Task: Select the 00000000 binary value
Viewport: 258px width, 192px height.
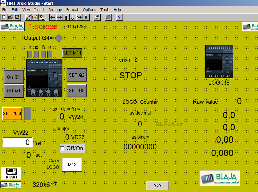Action: click(140, 147)
